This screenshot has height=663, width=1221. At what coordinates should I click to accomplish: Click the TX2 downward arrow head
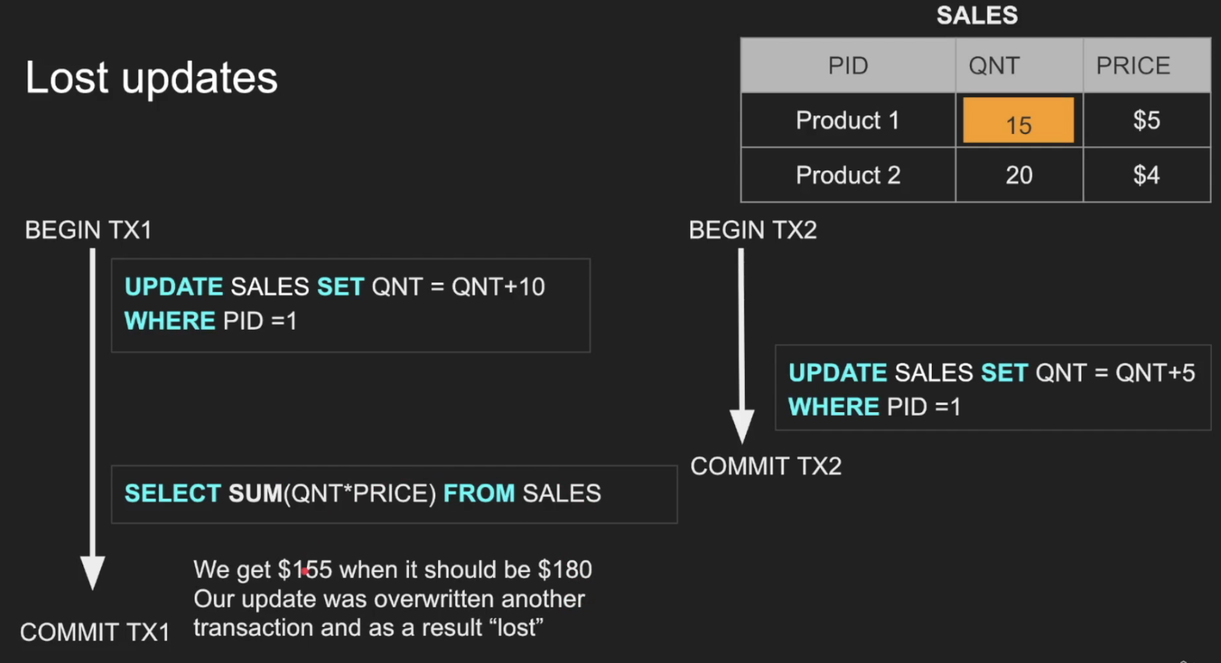click(741, 426)
